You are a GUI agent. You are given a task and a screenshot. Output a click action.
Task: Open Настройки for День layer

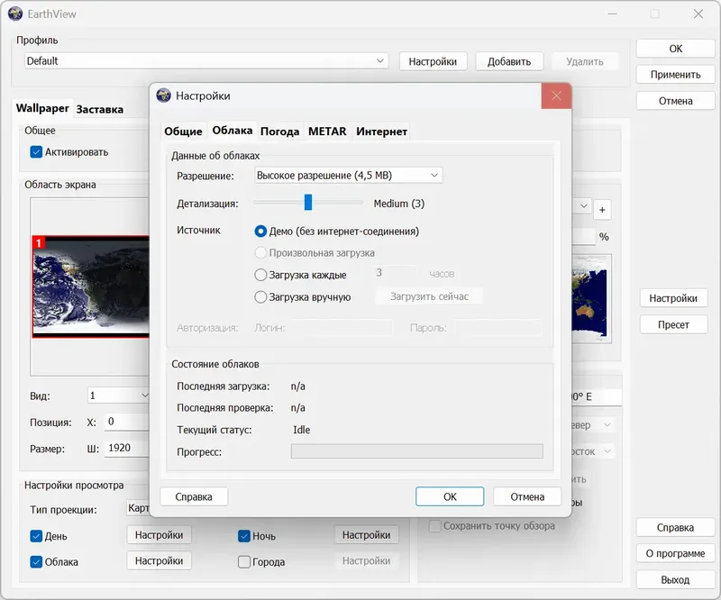(x=160, y=535)
